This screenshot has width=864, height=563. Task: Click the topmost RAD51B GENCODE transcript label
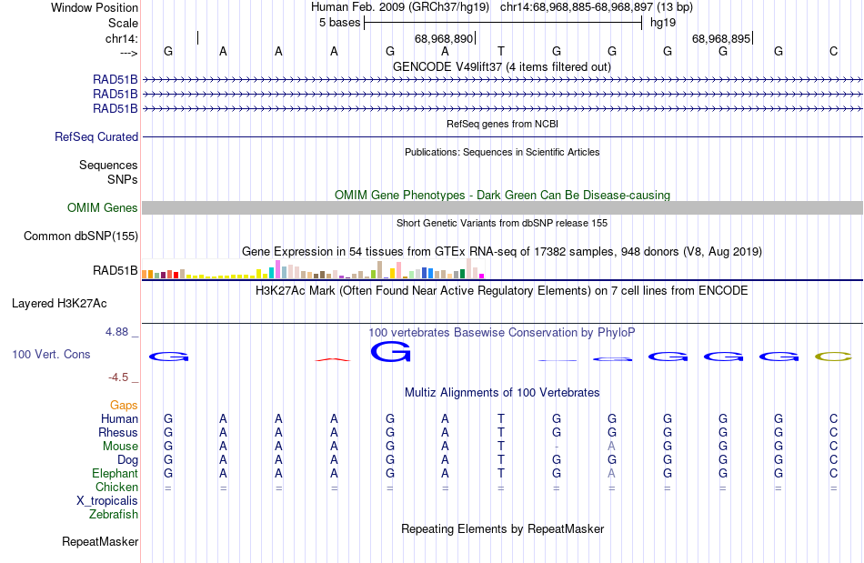[x=116, y=79]
